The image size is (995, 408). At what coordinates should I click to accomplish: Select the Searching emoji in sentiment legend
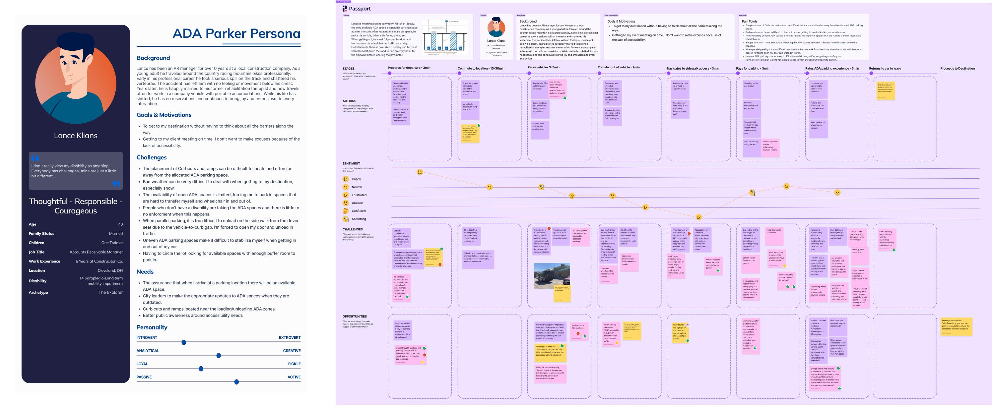tap(346, 219)
